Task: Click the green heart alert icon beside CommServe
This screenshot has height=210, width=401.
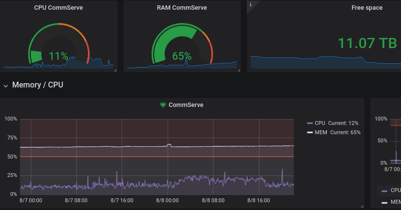Action: pyautogui.click(x=163, y=105)
